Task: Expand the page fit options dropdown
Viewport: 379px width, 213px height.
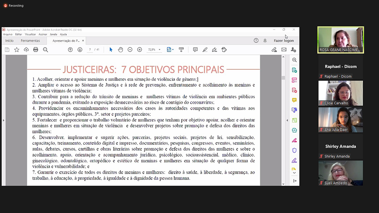Action: [170, 50]
